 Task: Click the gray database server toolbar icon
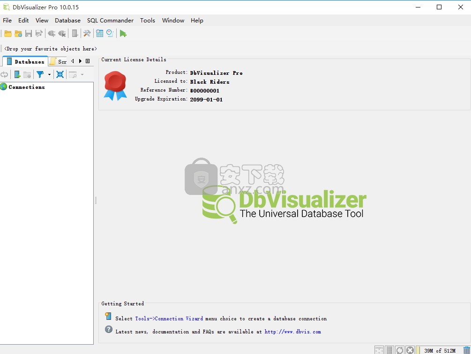tap(75, 34)
